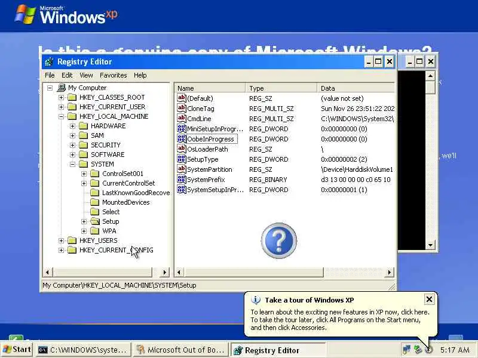Open the File menu
Image resolution: width=478 pixels, height=358 pixels.
50,75
